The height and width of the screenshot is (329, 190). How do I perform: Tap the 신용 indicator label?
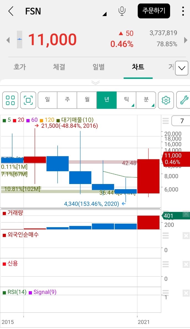[x=10, y=263]
